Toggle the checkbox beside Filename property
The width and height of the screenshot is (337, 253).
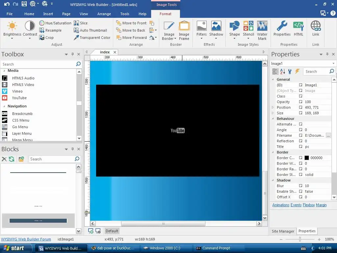tap(300, 135)
